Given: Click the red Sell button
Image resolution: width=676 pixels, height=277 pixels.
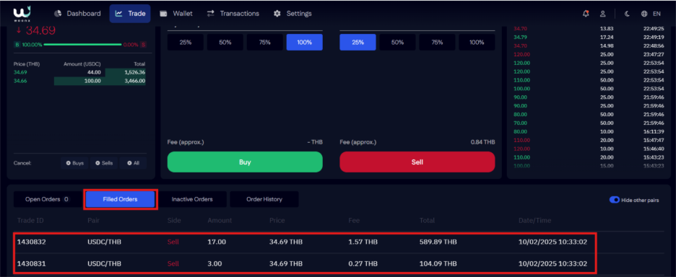Looking at the screenshot, I should coord(417,162).
